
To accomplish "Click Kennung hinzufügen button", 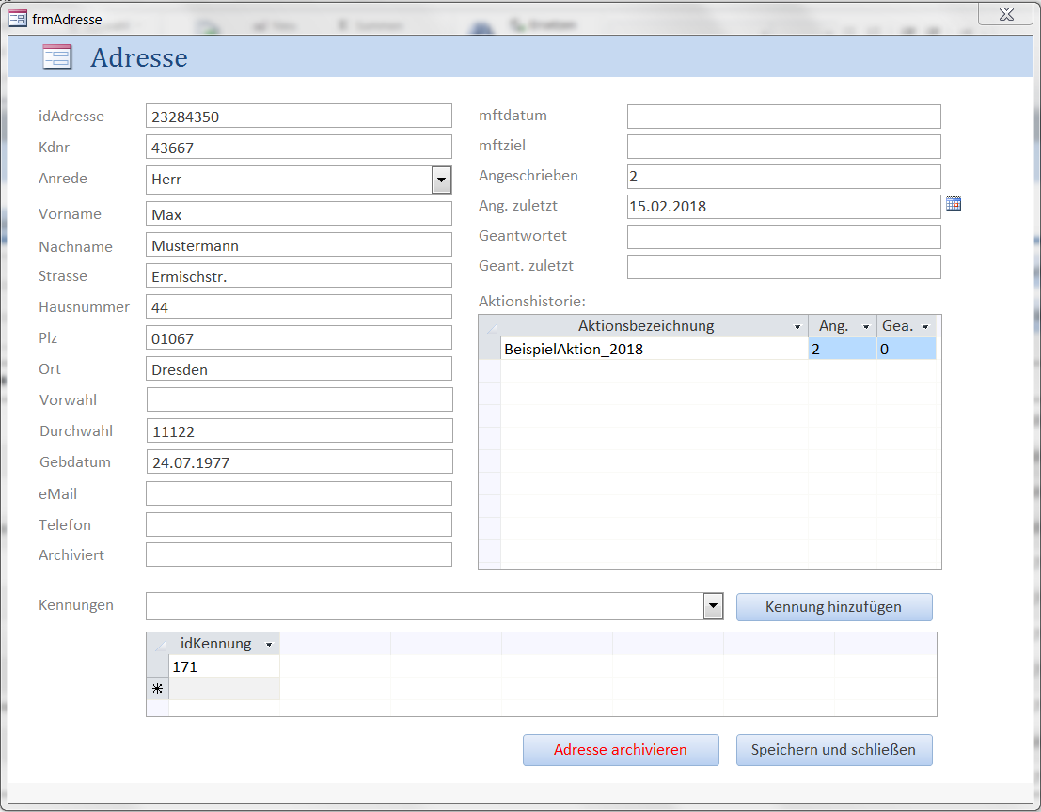I will (834, 607).
